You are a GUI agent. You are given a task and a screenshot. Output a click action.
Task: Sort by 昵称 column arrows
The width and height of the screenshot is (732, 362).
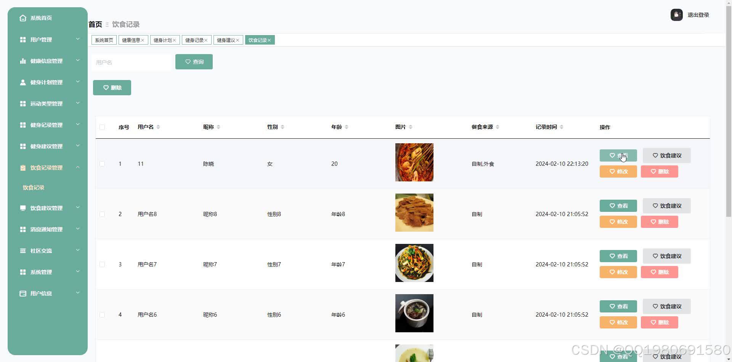[x=218, y=127]
